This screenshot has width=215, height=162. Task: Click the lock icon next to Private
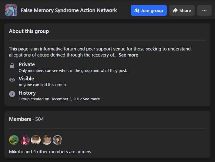click(12, 66)
